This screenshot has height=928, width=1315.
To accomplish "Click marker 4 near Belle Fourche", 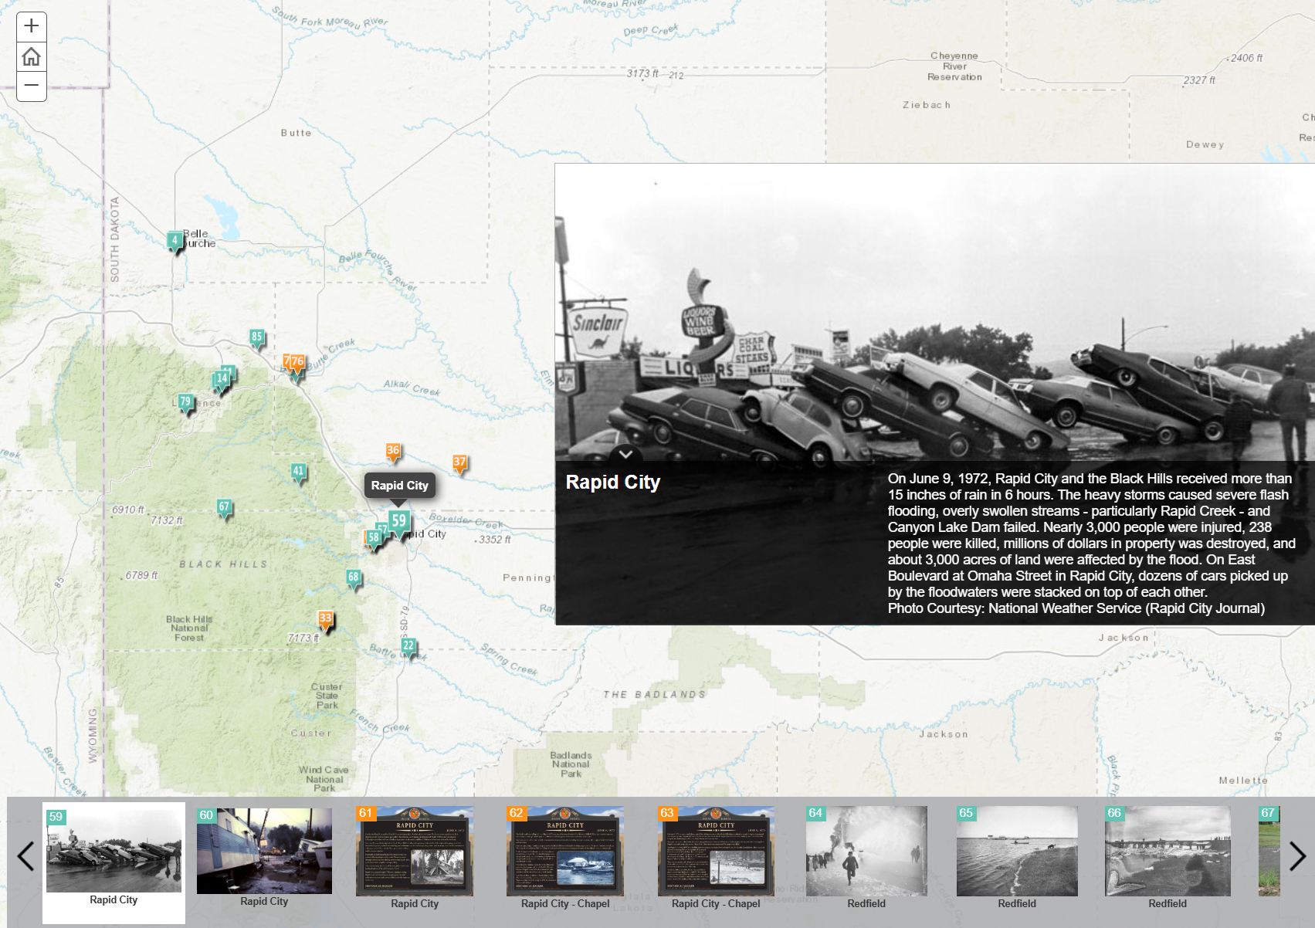I will tap(175, 240).
